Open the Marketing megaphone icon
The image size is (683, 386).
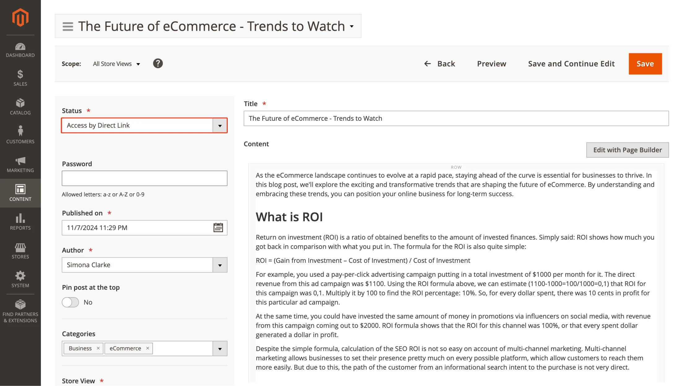(20, 164)
